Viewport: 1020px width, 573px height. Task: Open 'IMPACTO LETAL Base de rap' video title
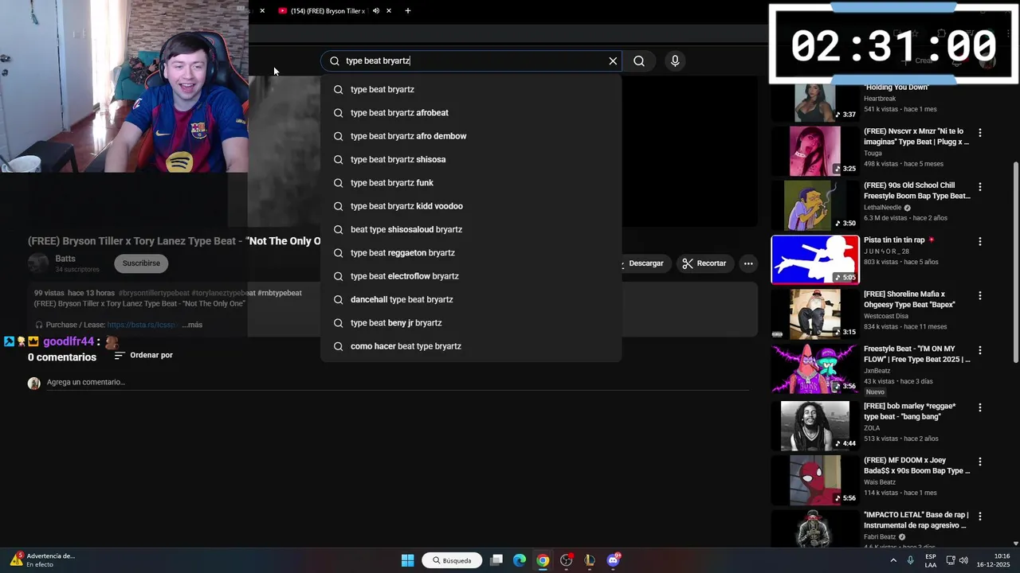coord(916,520)
